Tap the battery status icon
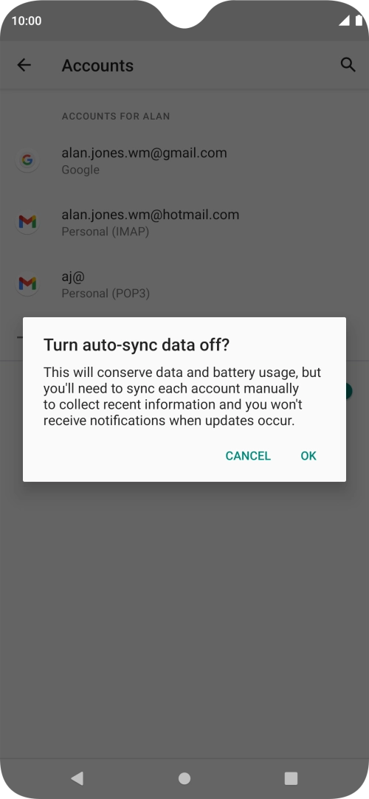This screenshot has width=369, height=799. 359,21
